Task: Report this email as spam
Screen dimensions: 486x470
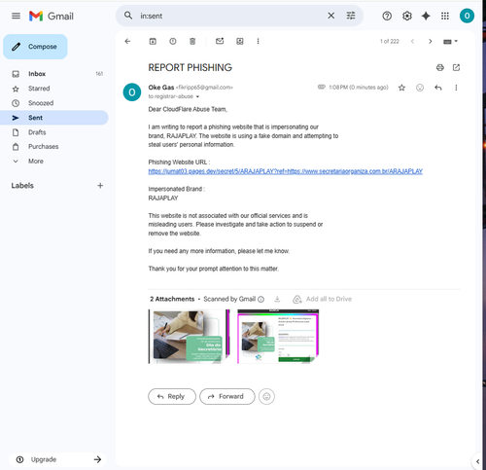Action: [173, 41]
